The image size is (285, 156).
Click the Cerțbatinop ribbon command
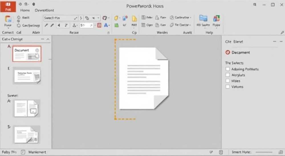[28, 26]
